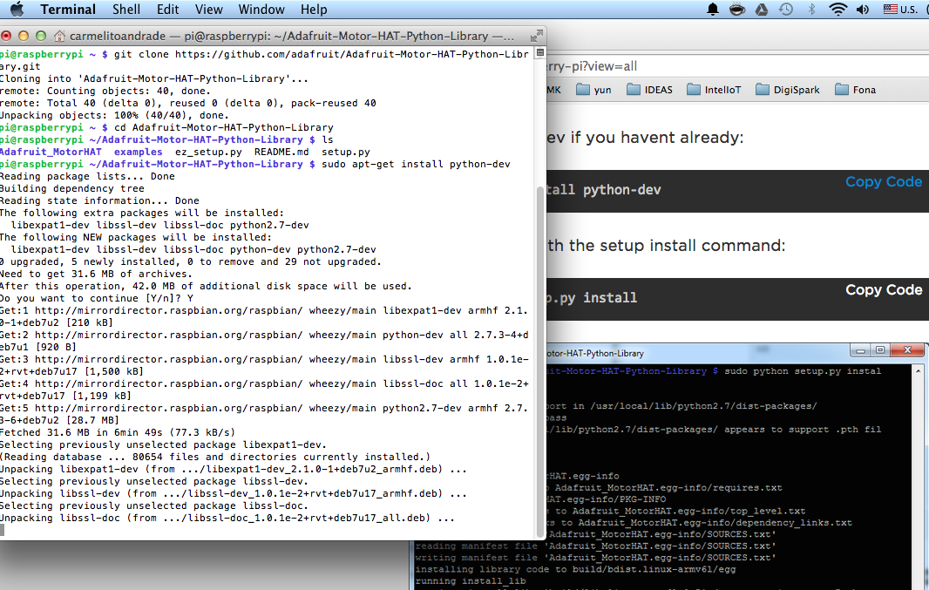Screen dimensions: 929x590
Task: Open the Edit menu
Action: click(167, 10)
